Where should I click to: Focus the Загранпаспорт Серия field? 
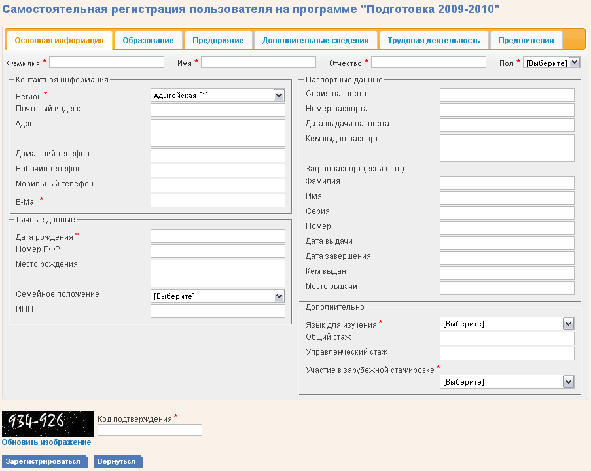(x=507, y=213)
